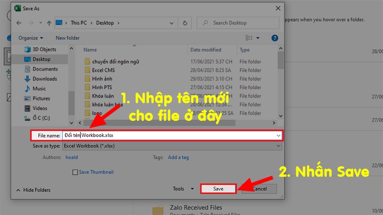Image resolution: width=383 pixels, height=215 pixels.
Task: Open recent locations chevron next to forward arrow
Action: (x=41, y=23)
